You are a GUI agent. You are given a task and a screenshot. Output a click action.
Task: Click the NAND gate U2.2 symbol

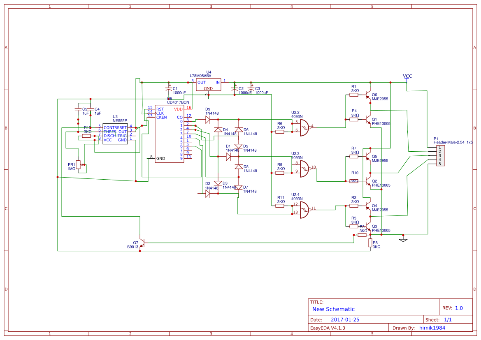coord(304,128)
